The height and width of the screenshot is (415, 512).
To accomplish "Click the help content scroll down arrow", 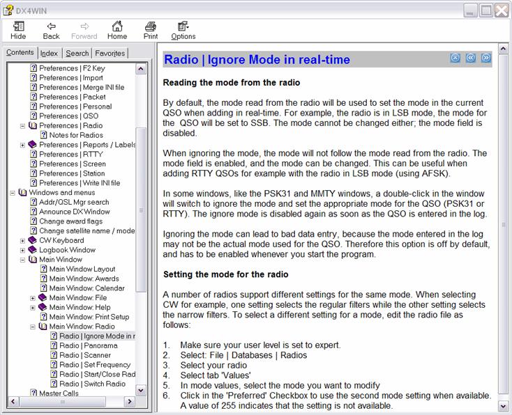I will (503, 406).
